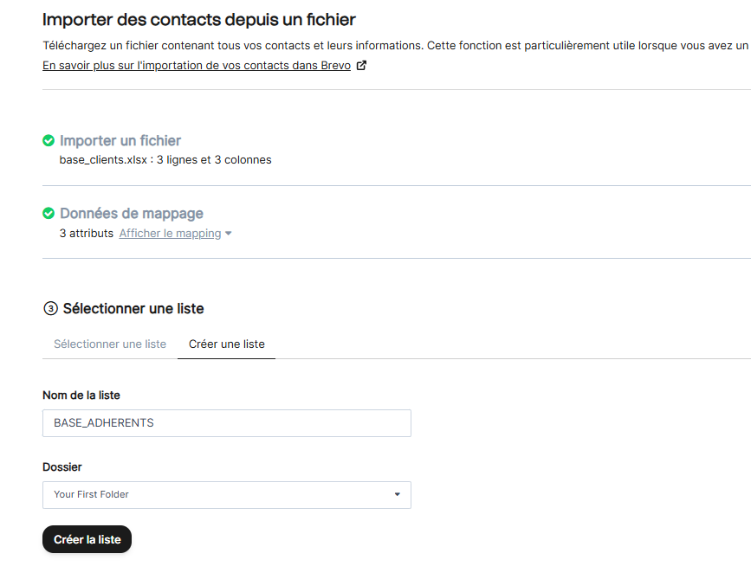Click the Afficher le mapping link
This screenshot has width=751, height=579.
(170, 234)
